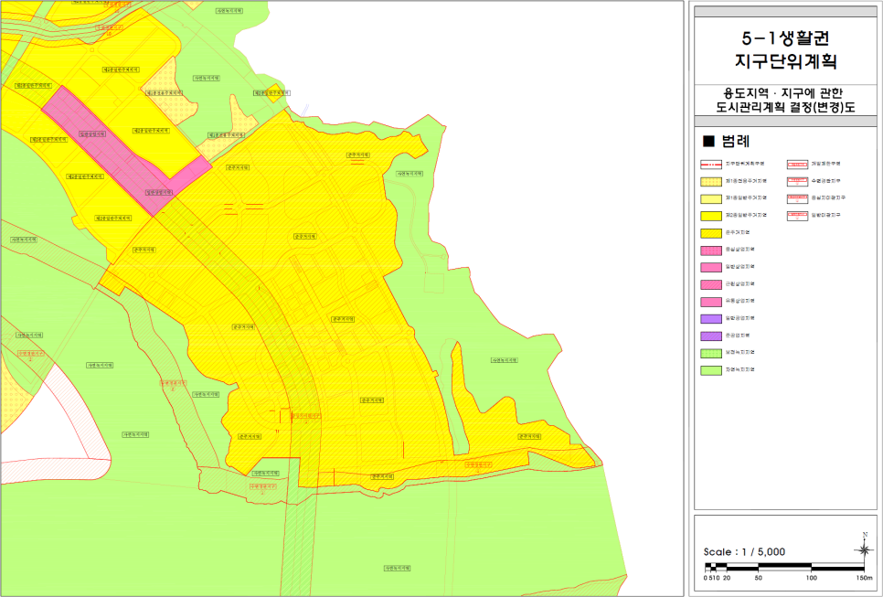
Task: Select the pale yellow 제1종일반주거지역 swatch
Action: click(711, 197)
